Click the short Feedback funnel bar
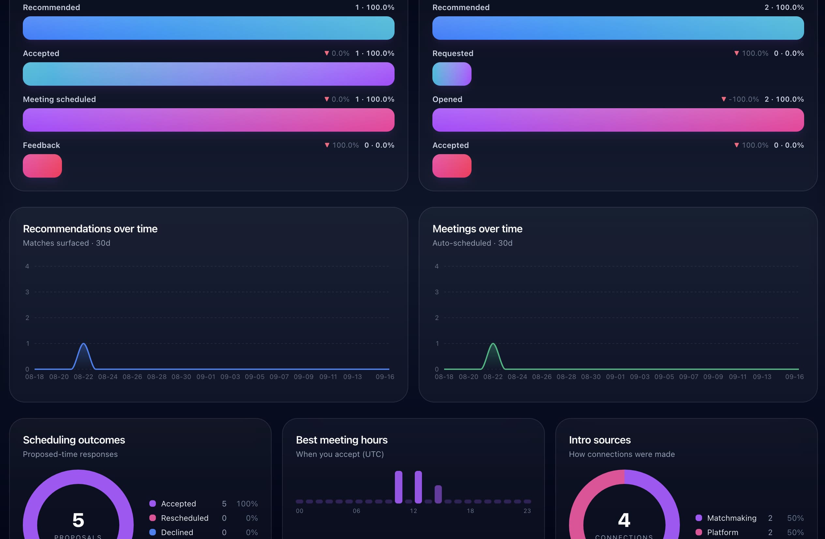This screenshot has width=825, height=539. [42, 166]
